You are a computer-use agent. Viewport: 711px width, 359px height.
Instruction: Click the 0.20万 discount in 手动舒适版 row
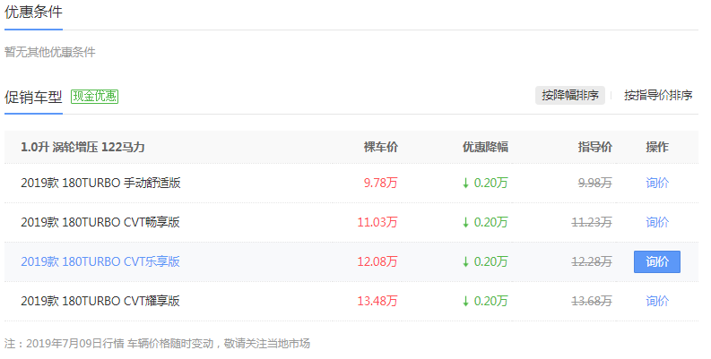pos(485,183)
